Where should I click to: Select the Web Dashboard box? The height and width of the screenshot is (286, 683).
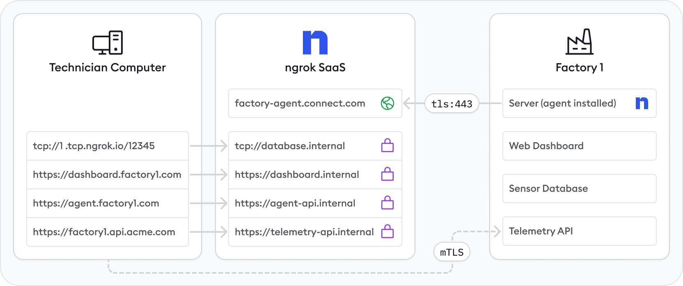click(x=579, y=146)
